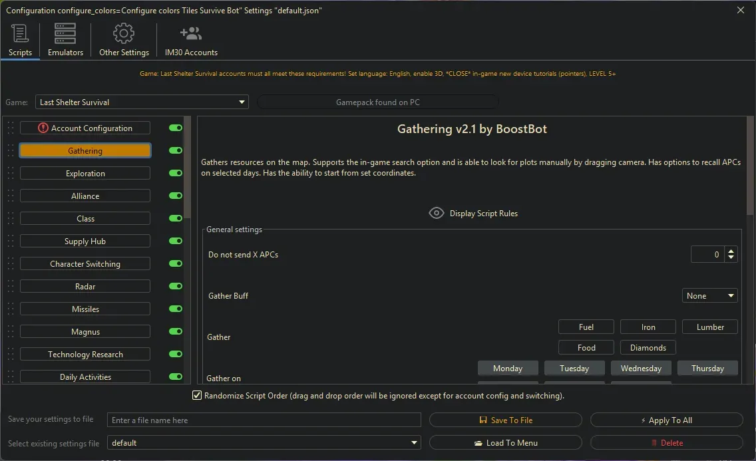Toggle the Account Configuration script switch
The width and height of the screenshot is (756, 461).
pos(176,128)
